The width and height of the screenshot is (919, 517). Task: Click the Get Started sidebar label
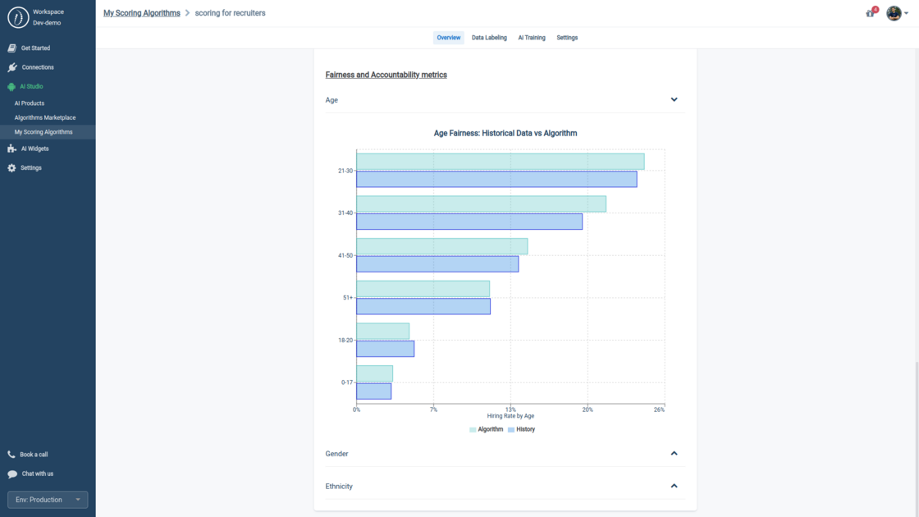[35, 48]
